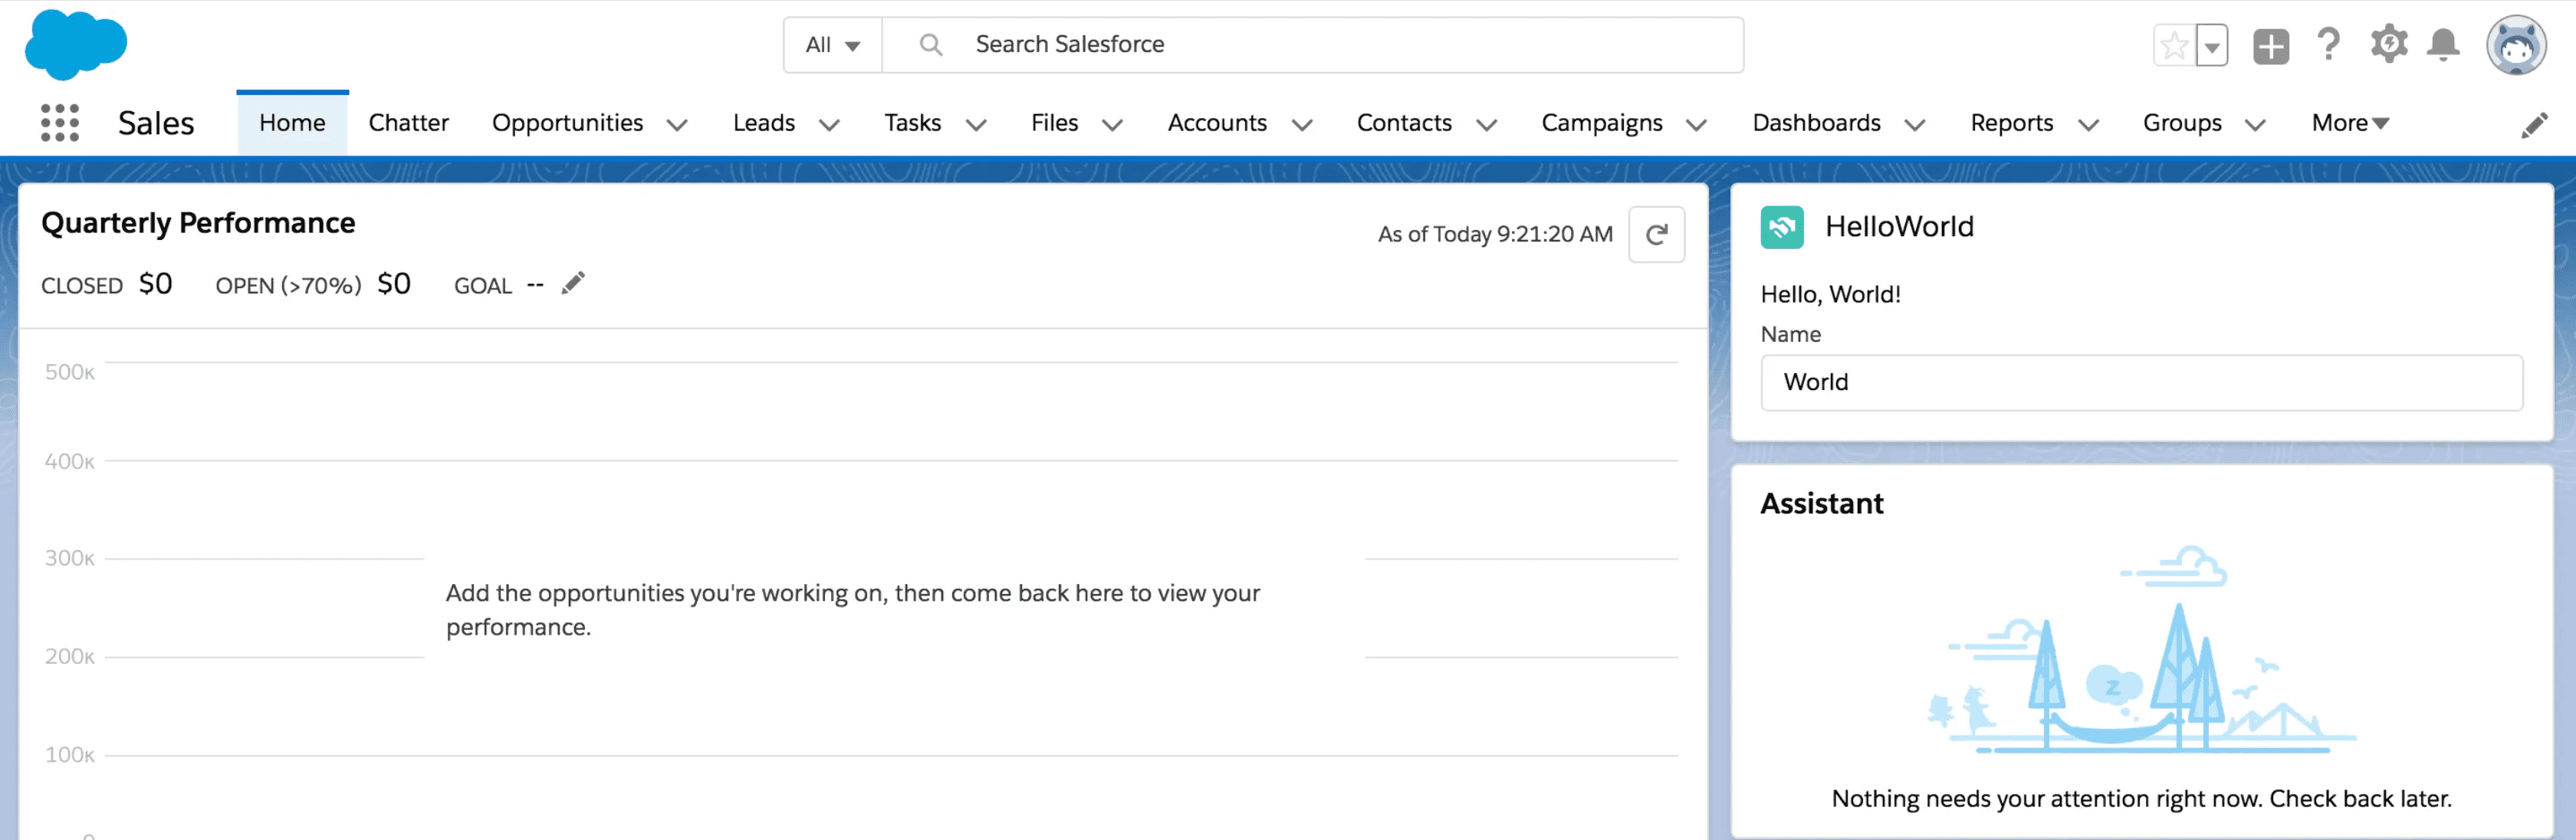This screenshot has height=840, width=2576.
Task: Switch to the Chatter tab
Action: point(408,123)
